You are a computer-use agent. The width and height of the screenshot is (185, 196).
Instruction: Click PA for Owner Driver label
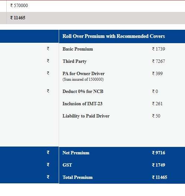84,74
